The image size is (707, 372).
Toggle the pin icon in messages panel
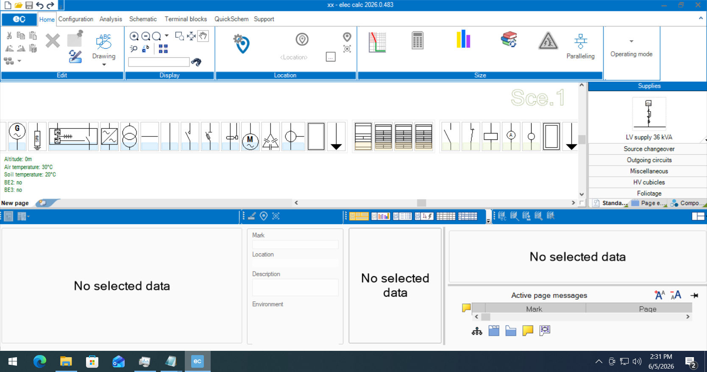[694, 295]
